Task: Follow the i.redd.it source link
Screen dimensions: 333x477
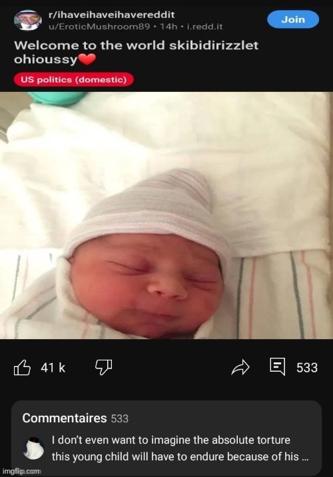Action: click(x=204, y=27)
